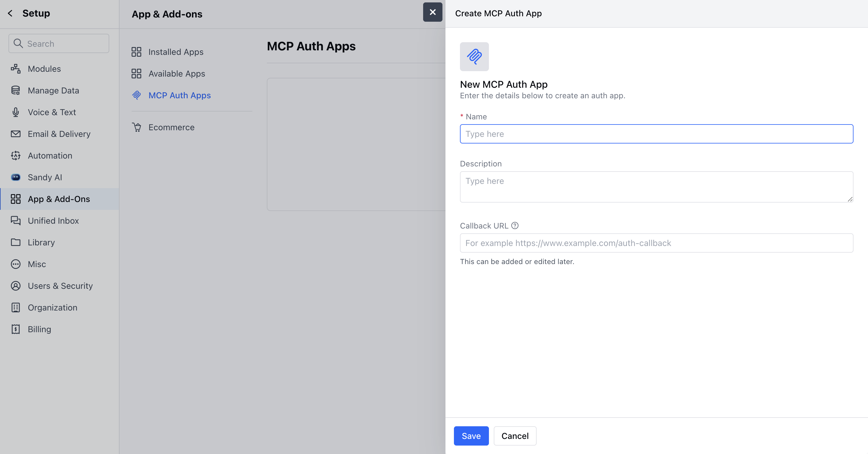This screenshot has height=454, width=868.
Task: Click the Callback URL input field
Action: coord(656,243)
